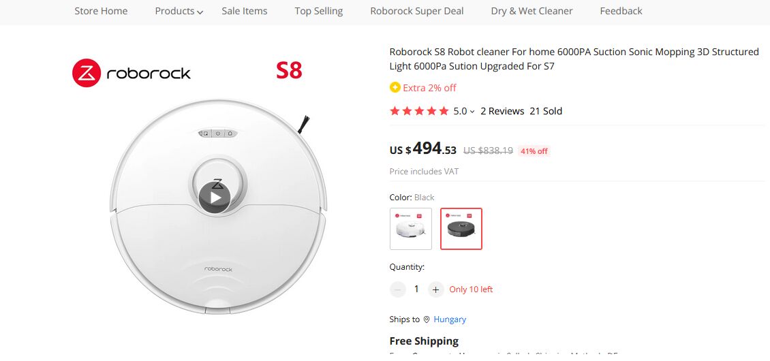
Task: Expand the Products dropdown menu
Action: (179, 11)
